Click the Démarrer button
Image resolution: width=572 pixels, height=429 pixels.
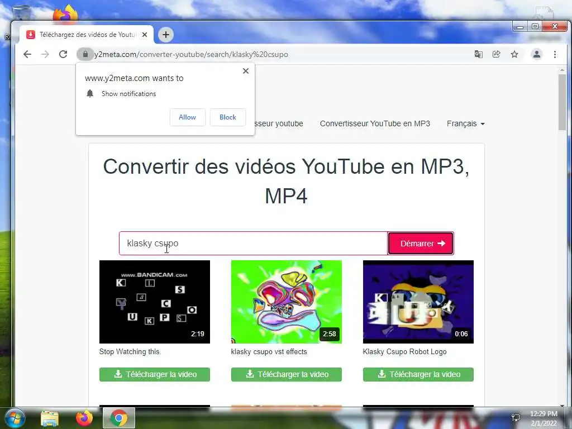[x=421, y=244]
